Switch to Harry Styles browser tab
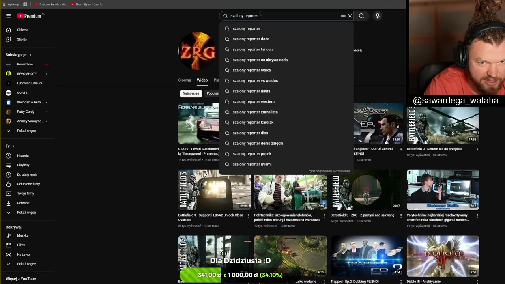The height and width of the screenshot is (284, 505). click(x=87, y=4)
